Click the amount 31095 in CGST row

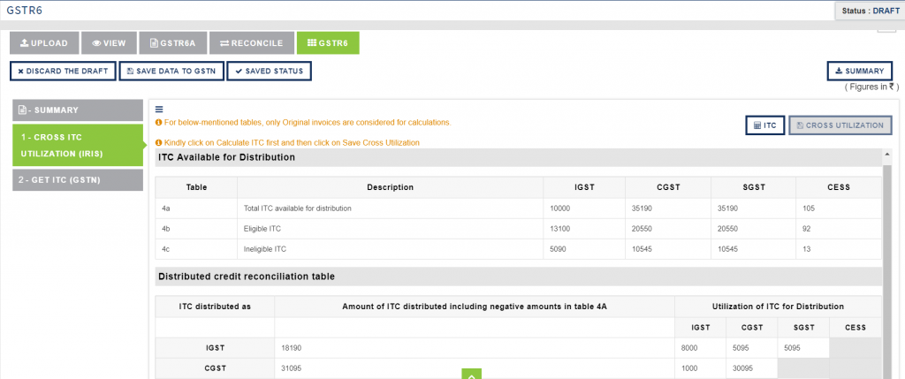click(x=292, y=368)
